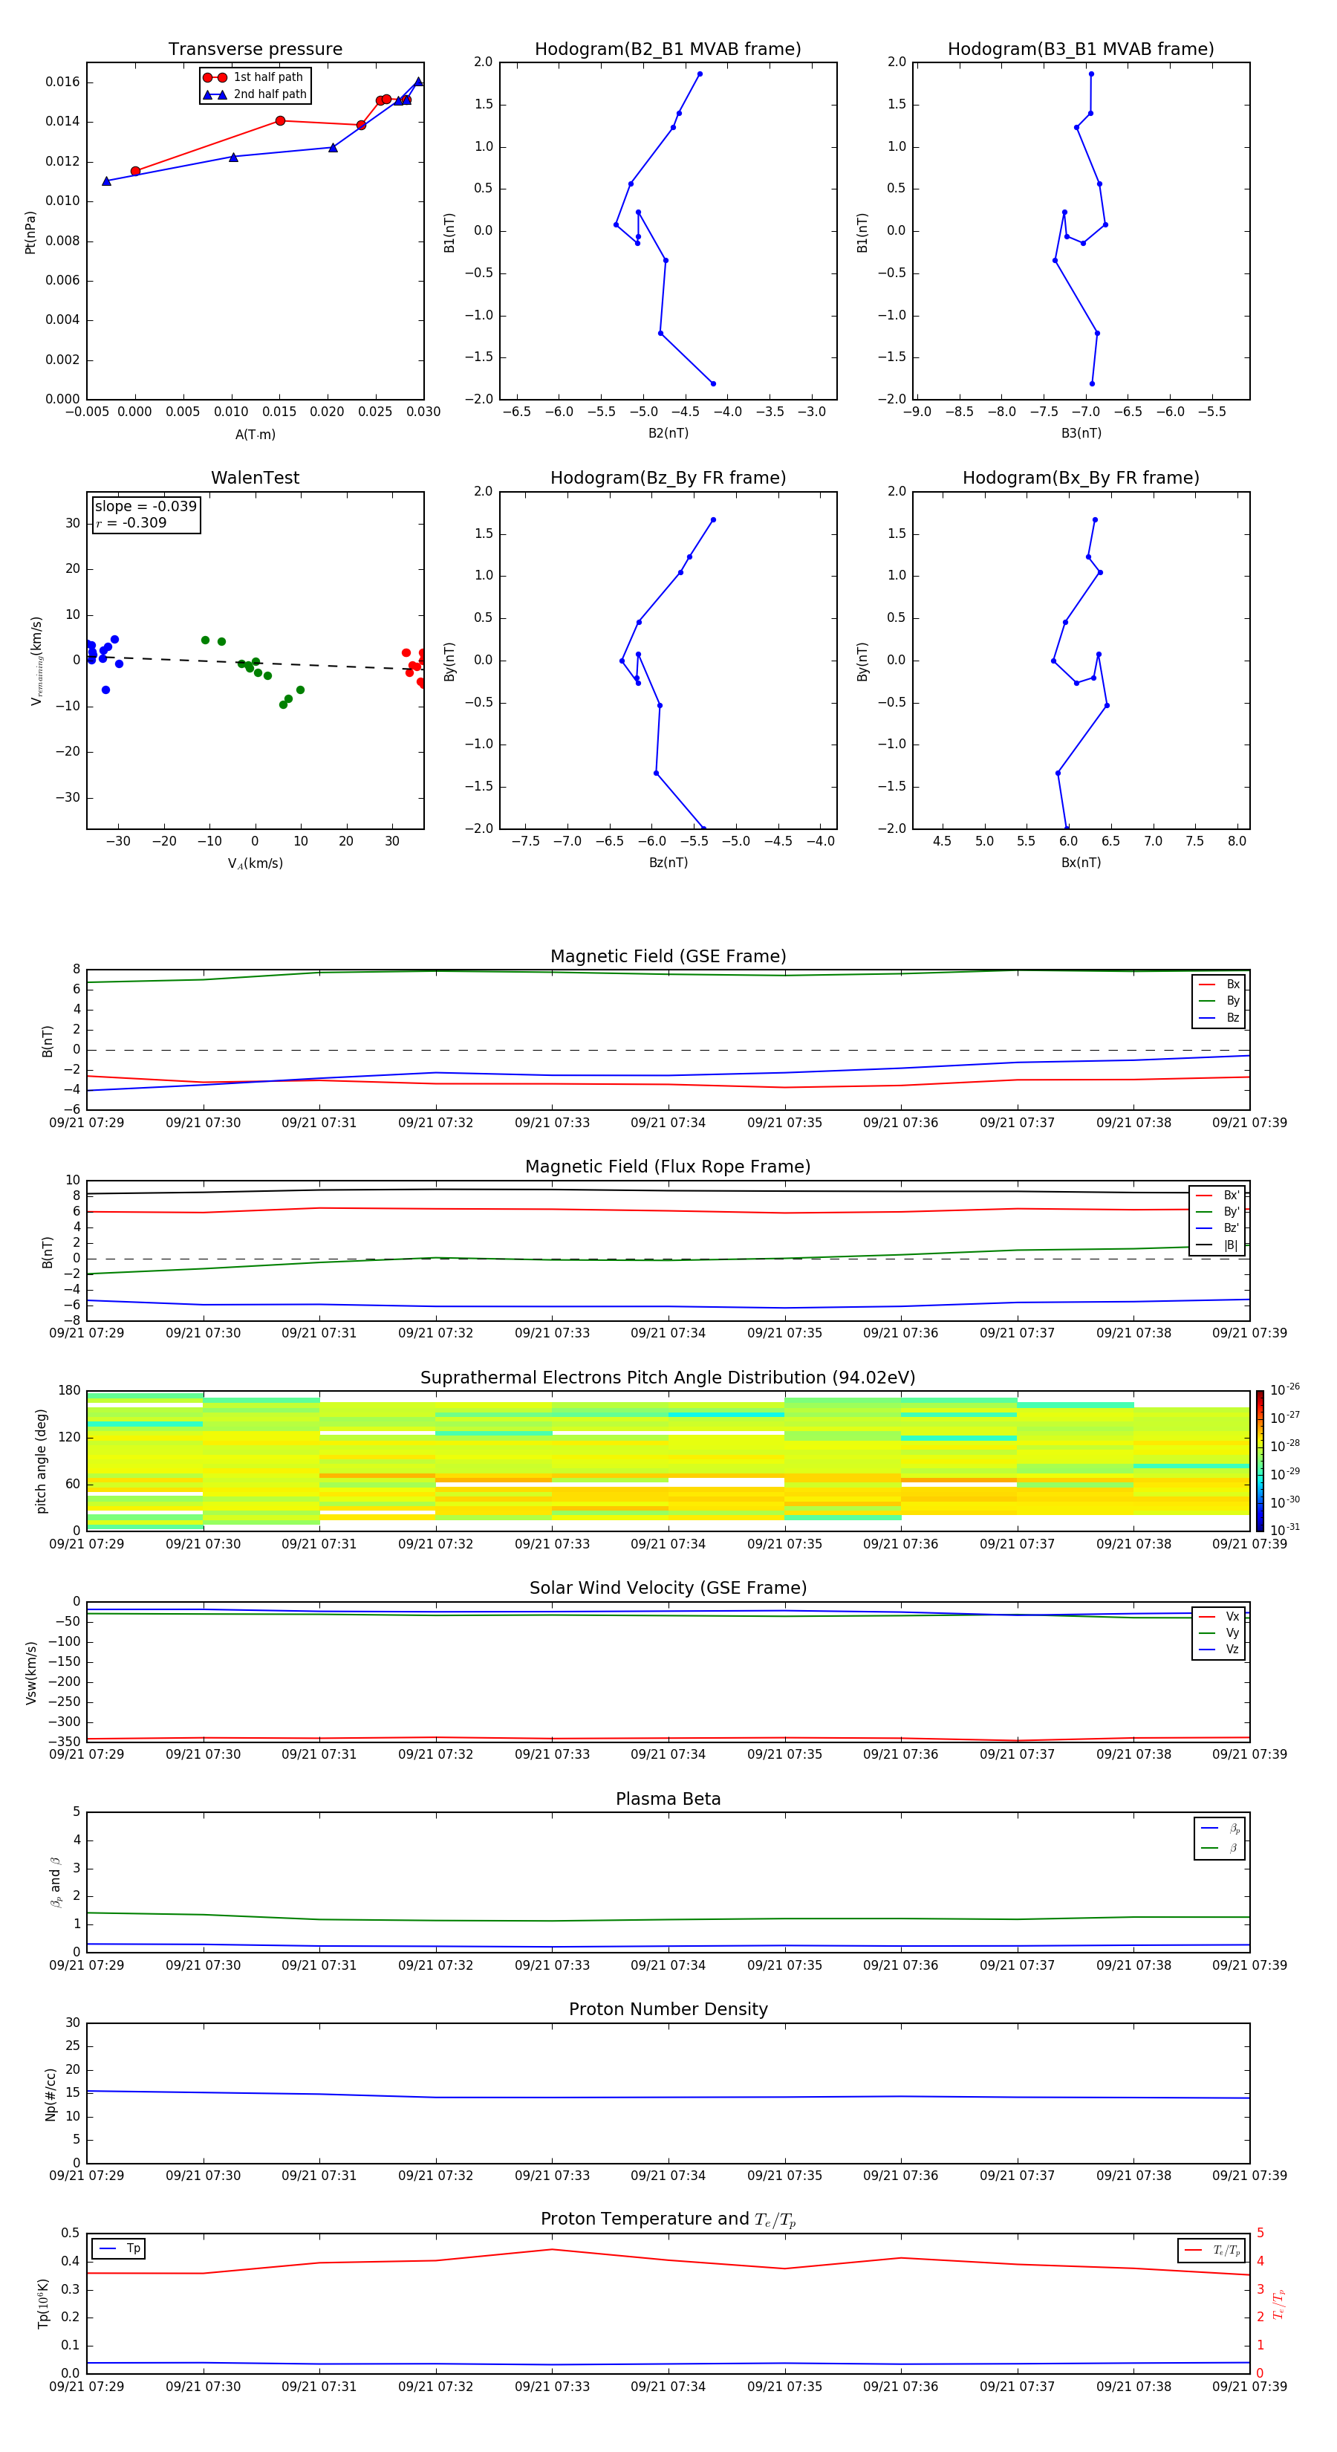1337x2452 pixels.
Task: Click the 'Bz(nT)' x-axis label of FR hodogram
Action: click(x=668, y=863)
